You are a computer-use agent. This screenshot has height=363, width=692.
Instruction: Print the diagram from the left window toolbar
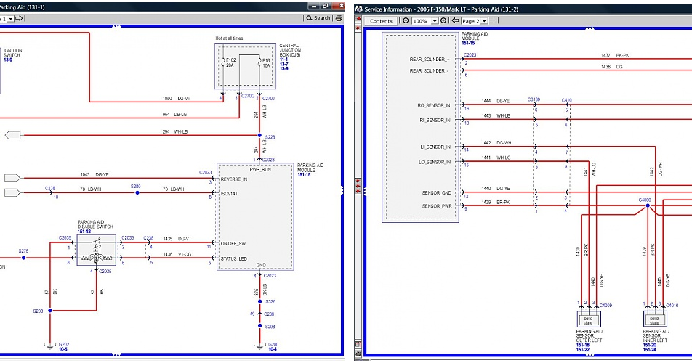click(x=339, y=18)
